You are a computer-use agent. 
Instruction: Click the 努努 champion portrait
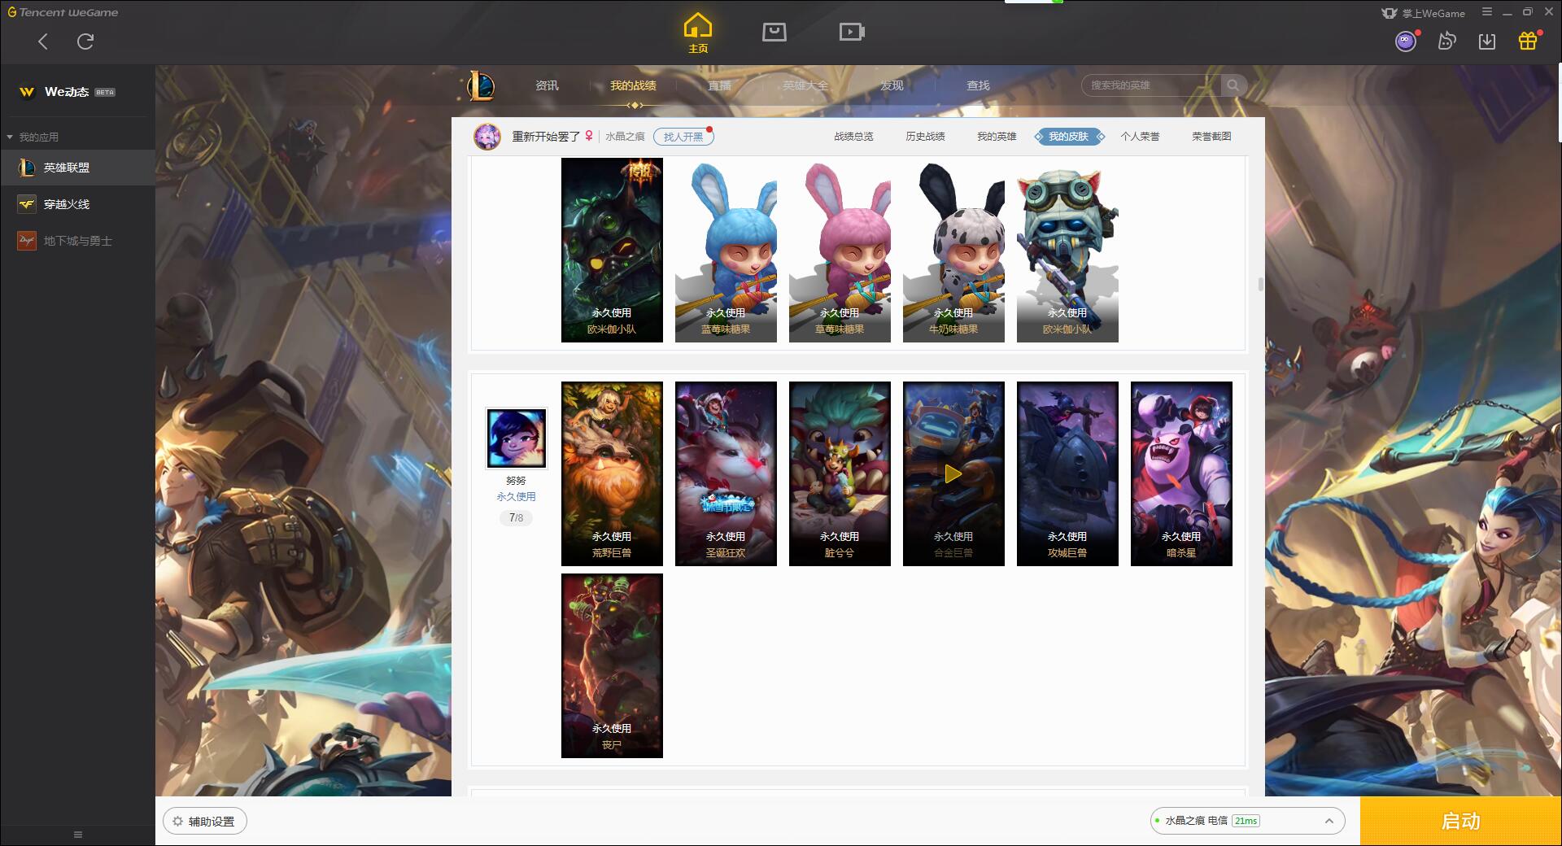coord(517,438)
